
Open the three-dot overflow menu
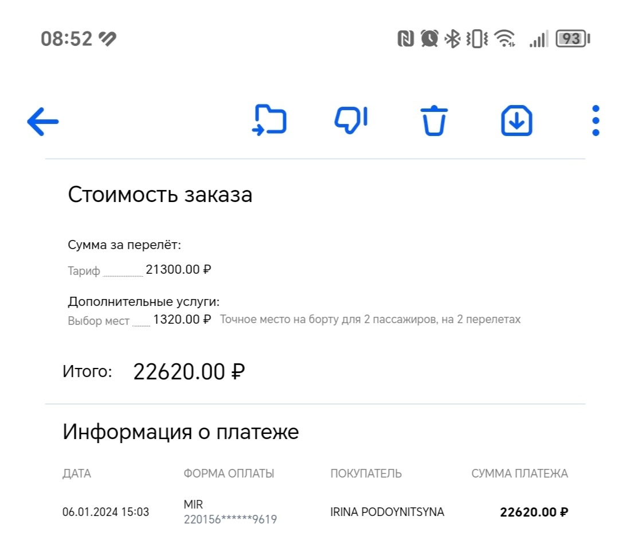tap(596, 121)
